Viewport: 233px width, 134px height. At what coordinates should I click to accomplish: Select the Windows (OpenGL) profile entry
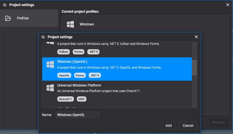117,69
